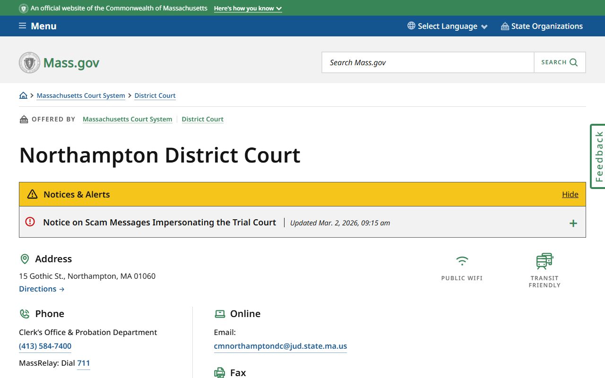Open District Court breadcrumb link
Viewport: 605px width, 378px height.
click(x=155, y=95)
